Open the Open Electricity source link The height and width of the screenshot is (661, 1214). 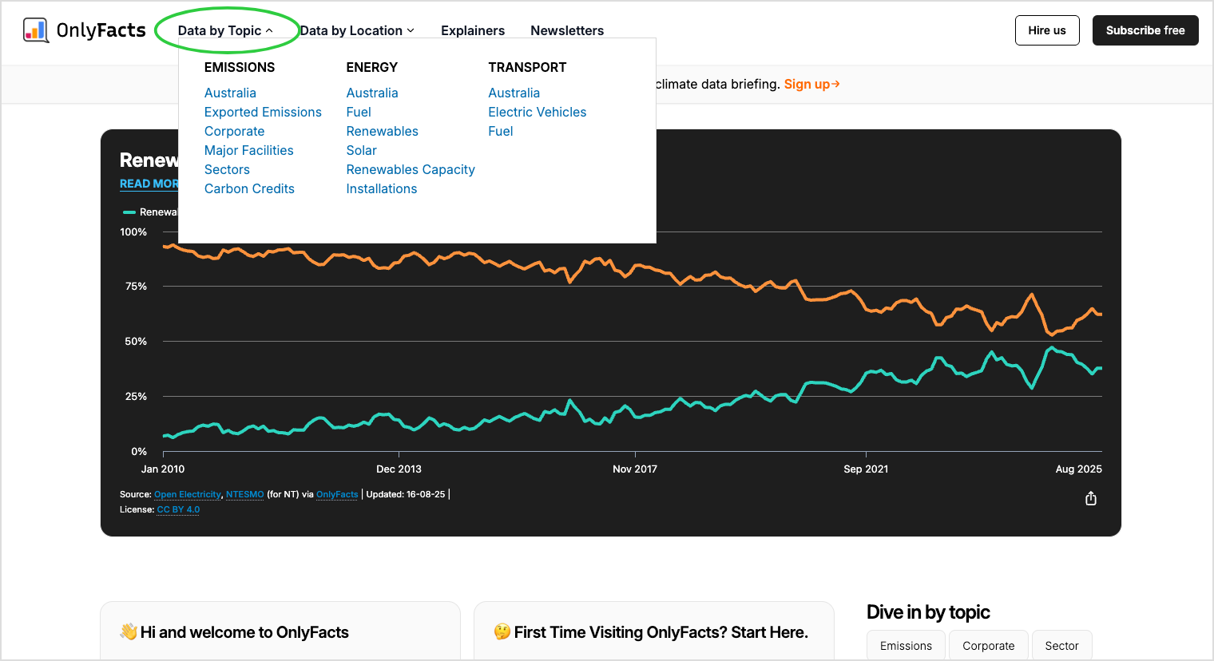188,494
